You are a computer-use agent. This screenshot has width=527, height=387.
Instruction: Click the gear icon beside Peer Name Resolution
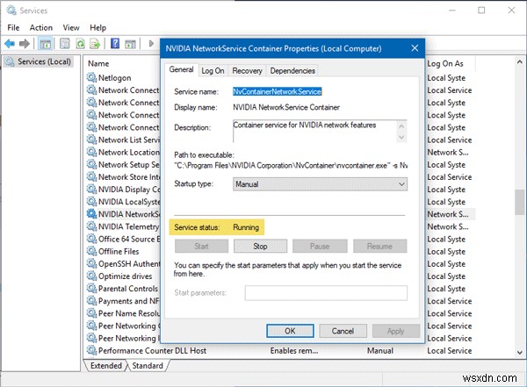[x=91, y=312]
